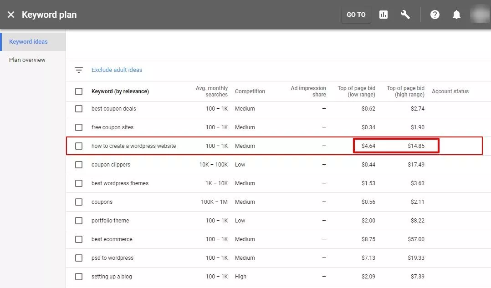
Task: Click keyword 'portfolio theme'
Action: [110, 221]
